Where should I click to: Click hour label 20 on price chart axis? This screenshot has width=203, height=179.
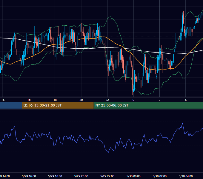(x=81, y=100)
